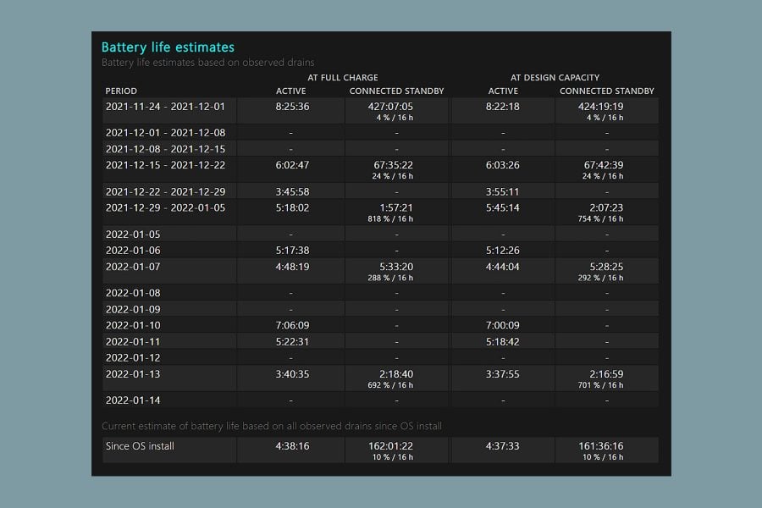Click the 162:01:22 standby estimate

[x=390, y=446]
